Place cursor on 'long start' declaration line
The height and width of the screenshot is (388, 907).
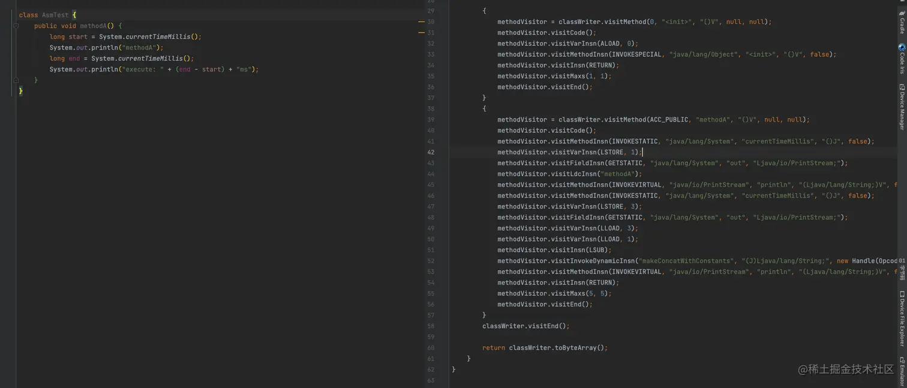pyautogui.click(x=125, y=37)
